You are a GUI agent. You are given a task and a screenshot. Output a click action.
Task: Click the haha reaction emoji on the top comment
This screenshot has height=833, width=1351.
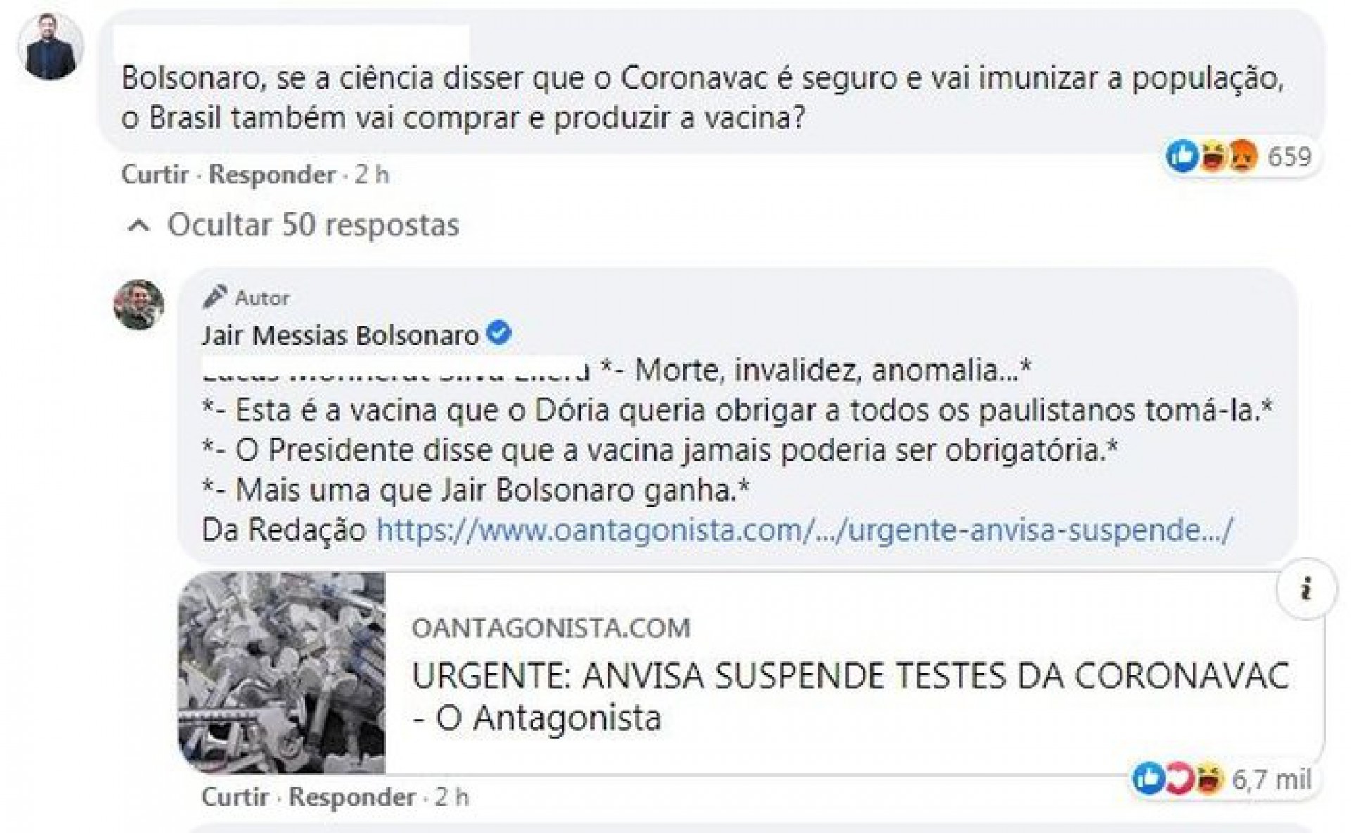(1213, 156)
